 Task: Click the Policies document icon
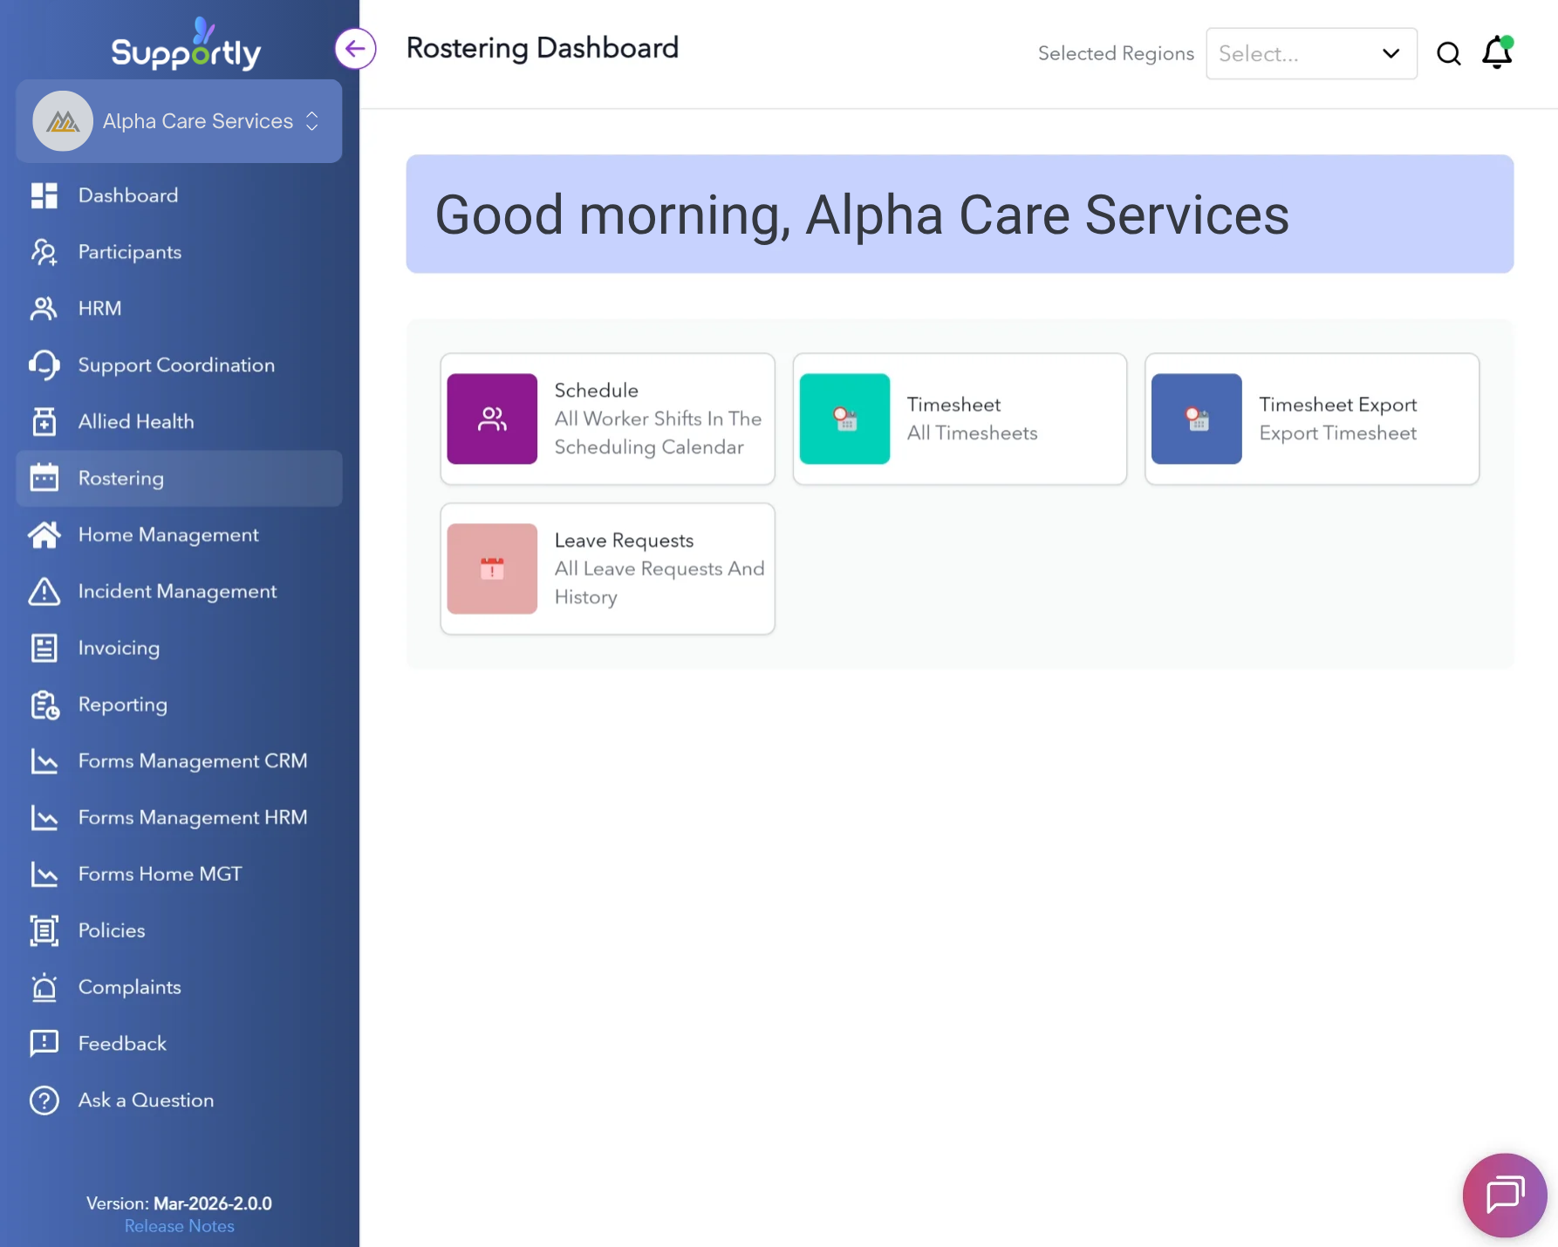click(x=44, y=930)
